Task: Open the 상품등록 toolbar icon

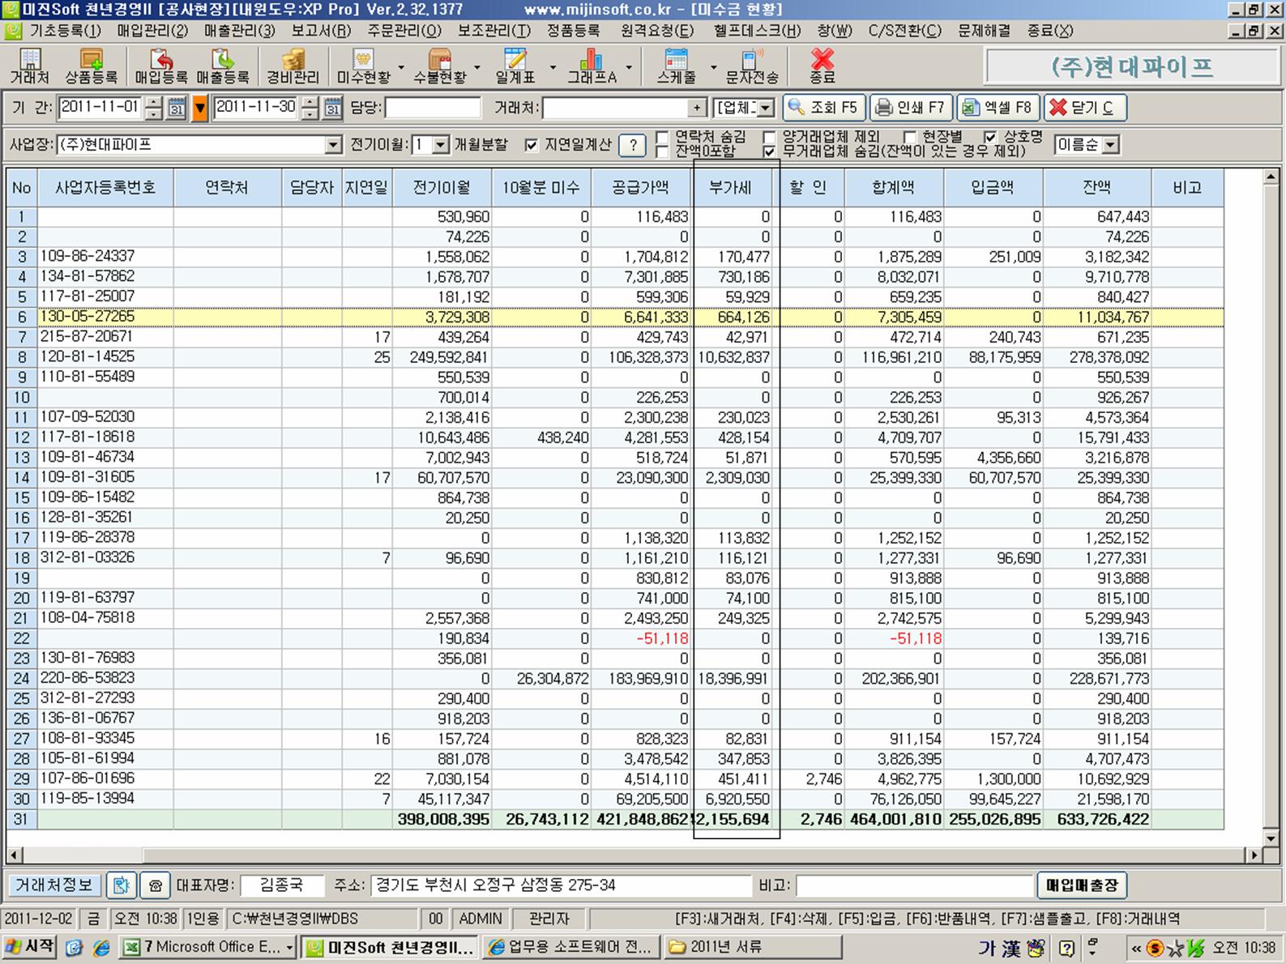Action: coord(91,66)
